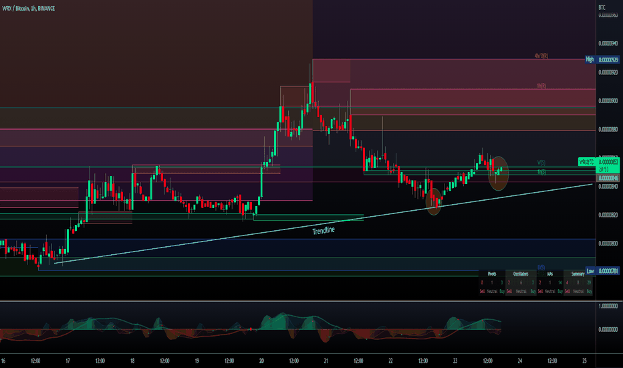Click the 0.00000880 price scale value
Viewport: 623px width, 368px height.
608,129
